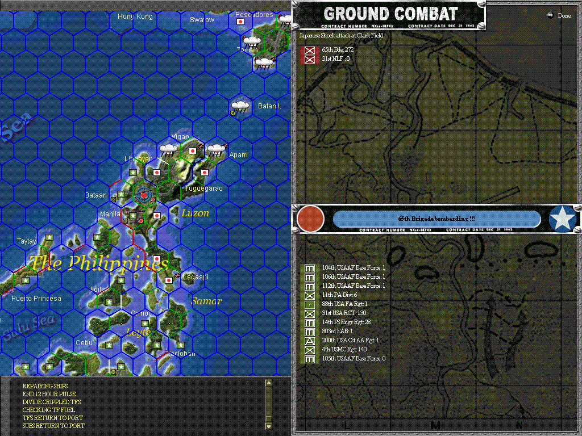Screen dimensions: 582x436
Task: Click 'Japanese Shock attack at Clark Field' text
Action: tap(341, 35)
